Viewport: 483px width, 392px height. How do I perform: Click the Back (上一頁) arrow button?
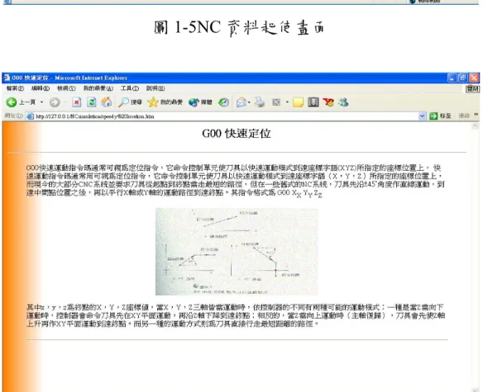click(x=12, y=102)
